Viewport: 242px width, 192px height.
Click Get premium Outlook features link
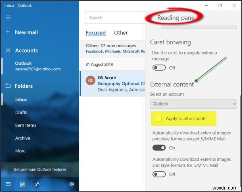(40, 169)
